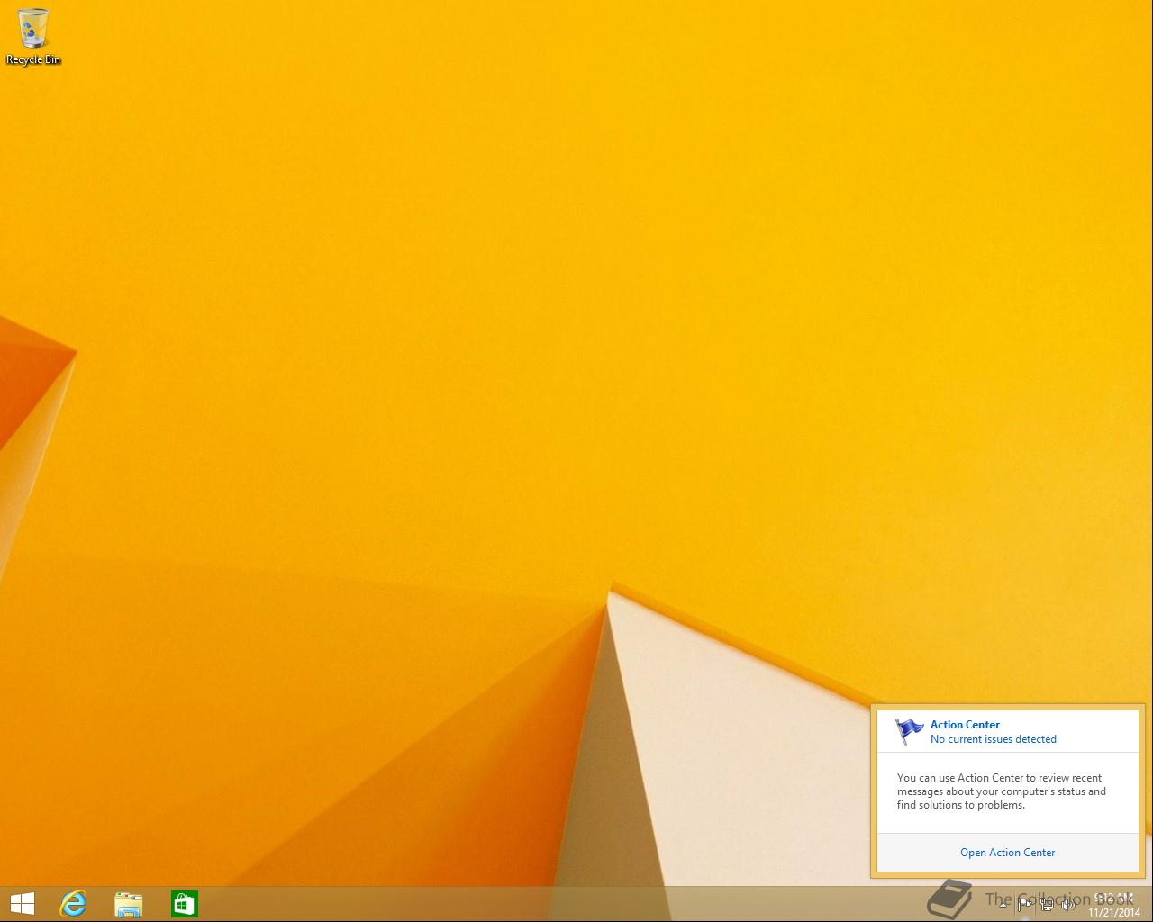Click the Recycle Bin text label
This screenshot has height=922, width=1153.
pyautogui.click(x=33, y=59)
